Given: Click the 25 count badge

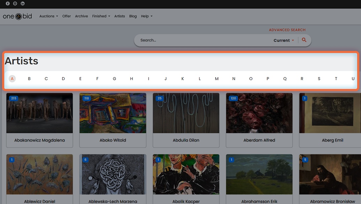Looking at the screenshot, I should [159, 98].
